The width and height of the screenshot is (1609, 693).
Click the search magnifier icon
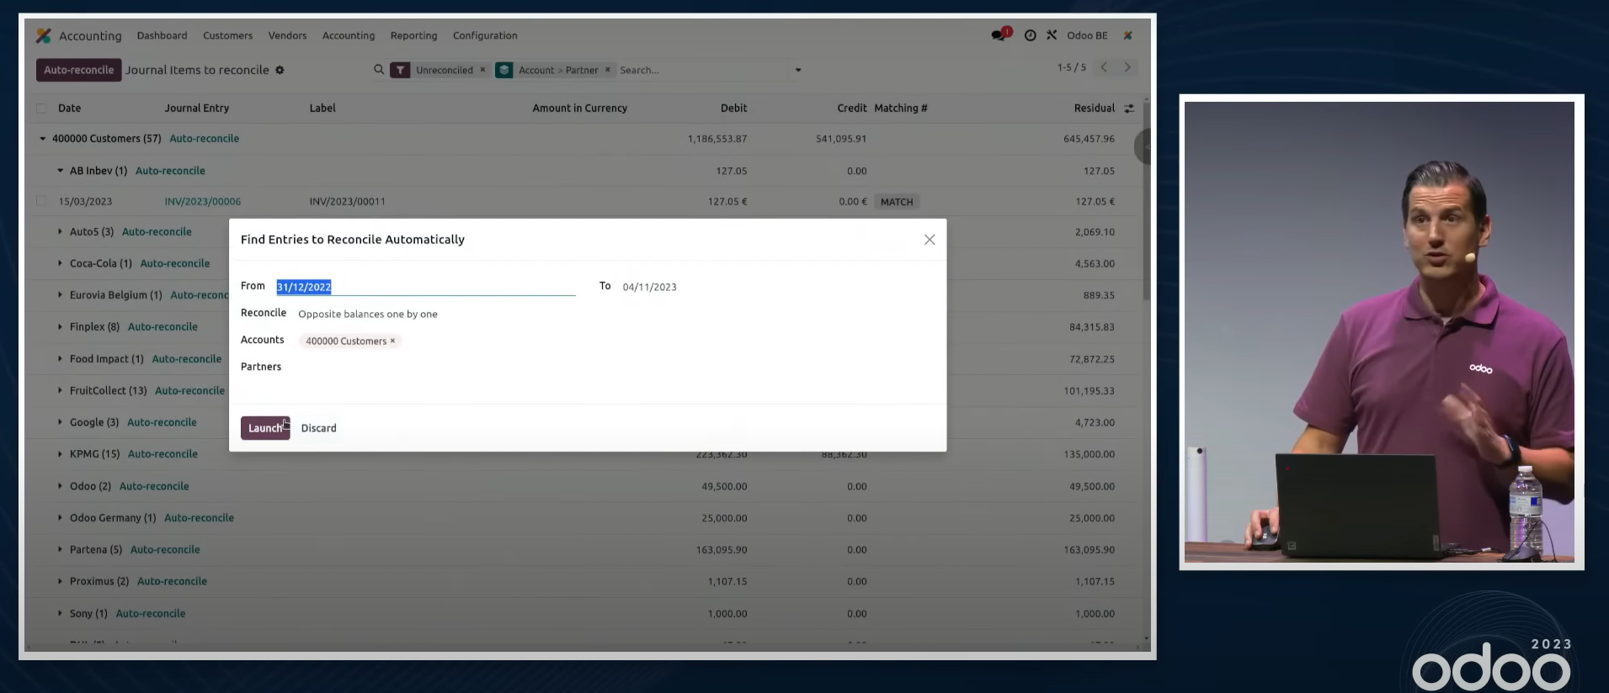click(379, 70)
